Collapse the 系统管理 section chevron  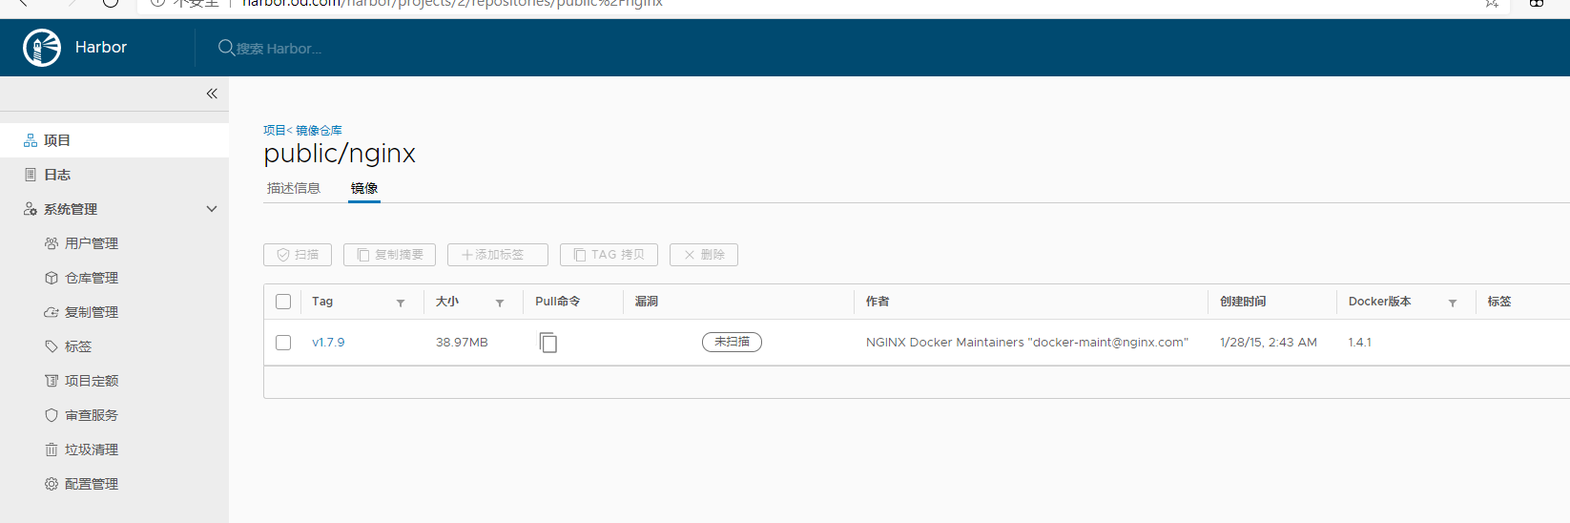[212, 209]
